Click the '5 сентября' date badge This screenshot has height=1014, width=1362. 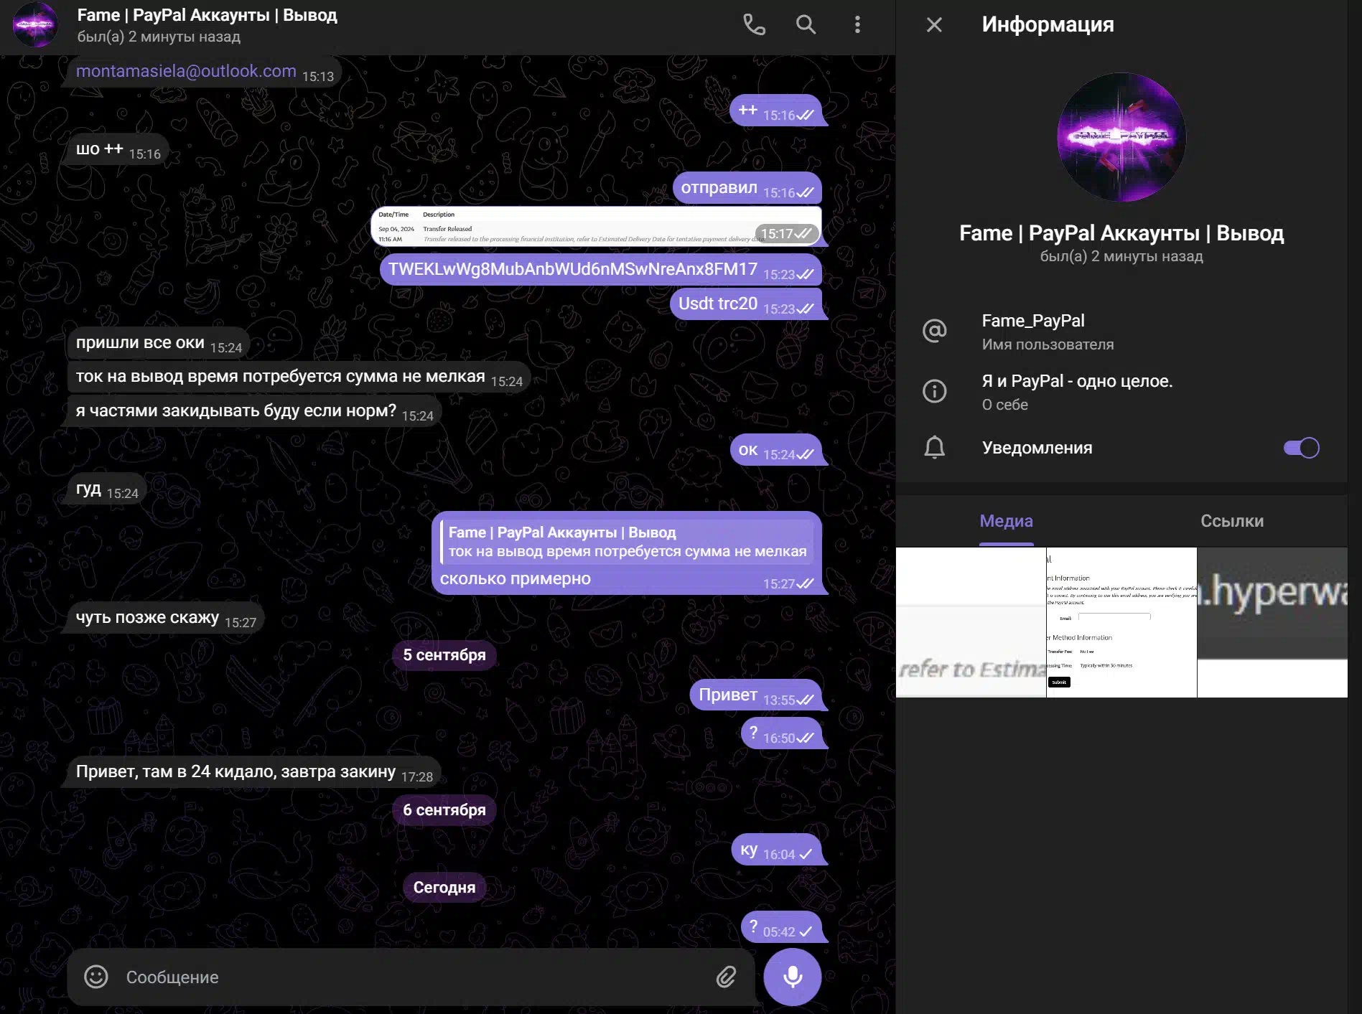444,655
